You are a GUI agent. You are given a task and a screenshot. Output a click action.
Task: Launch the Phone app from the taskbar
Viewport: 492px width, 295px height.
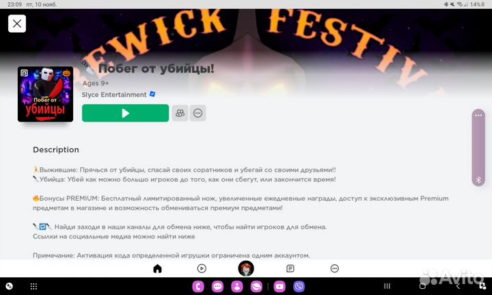click(x=198, y=286)
